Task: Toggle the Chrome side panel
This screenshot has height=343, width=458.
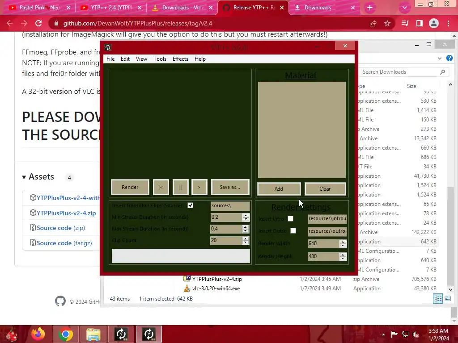Action: [419, 23]
